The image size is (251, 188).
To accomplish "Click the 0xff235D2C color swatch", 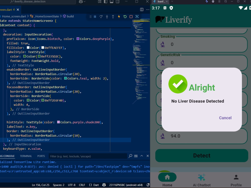I will point(39,56).
